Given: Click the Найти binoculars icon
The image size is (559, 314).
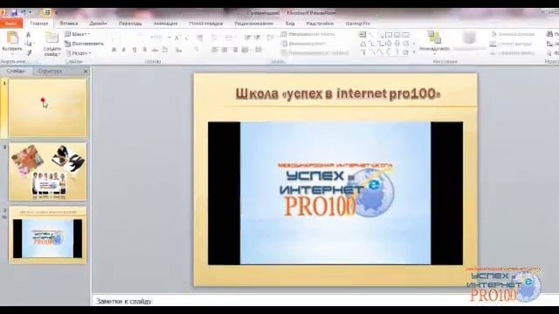Looking at the screenshot, I should [549, 34].
